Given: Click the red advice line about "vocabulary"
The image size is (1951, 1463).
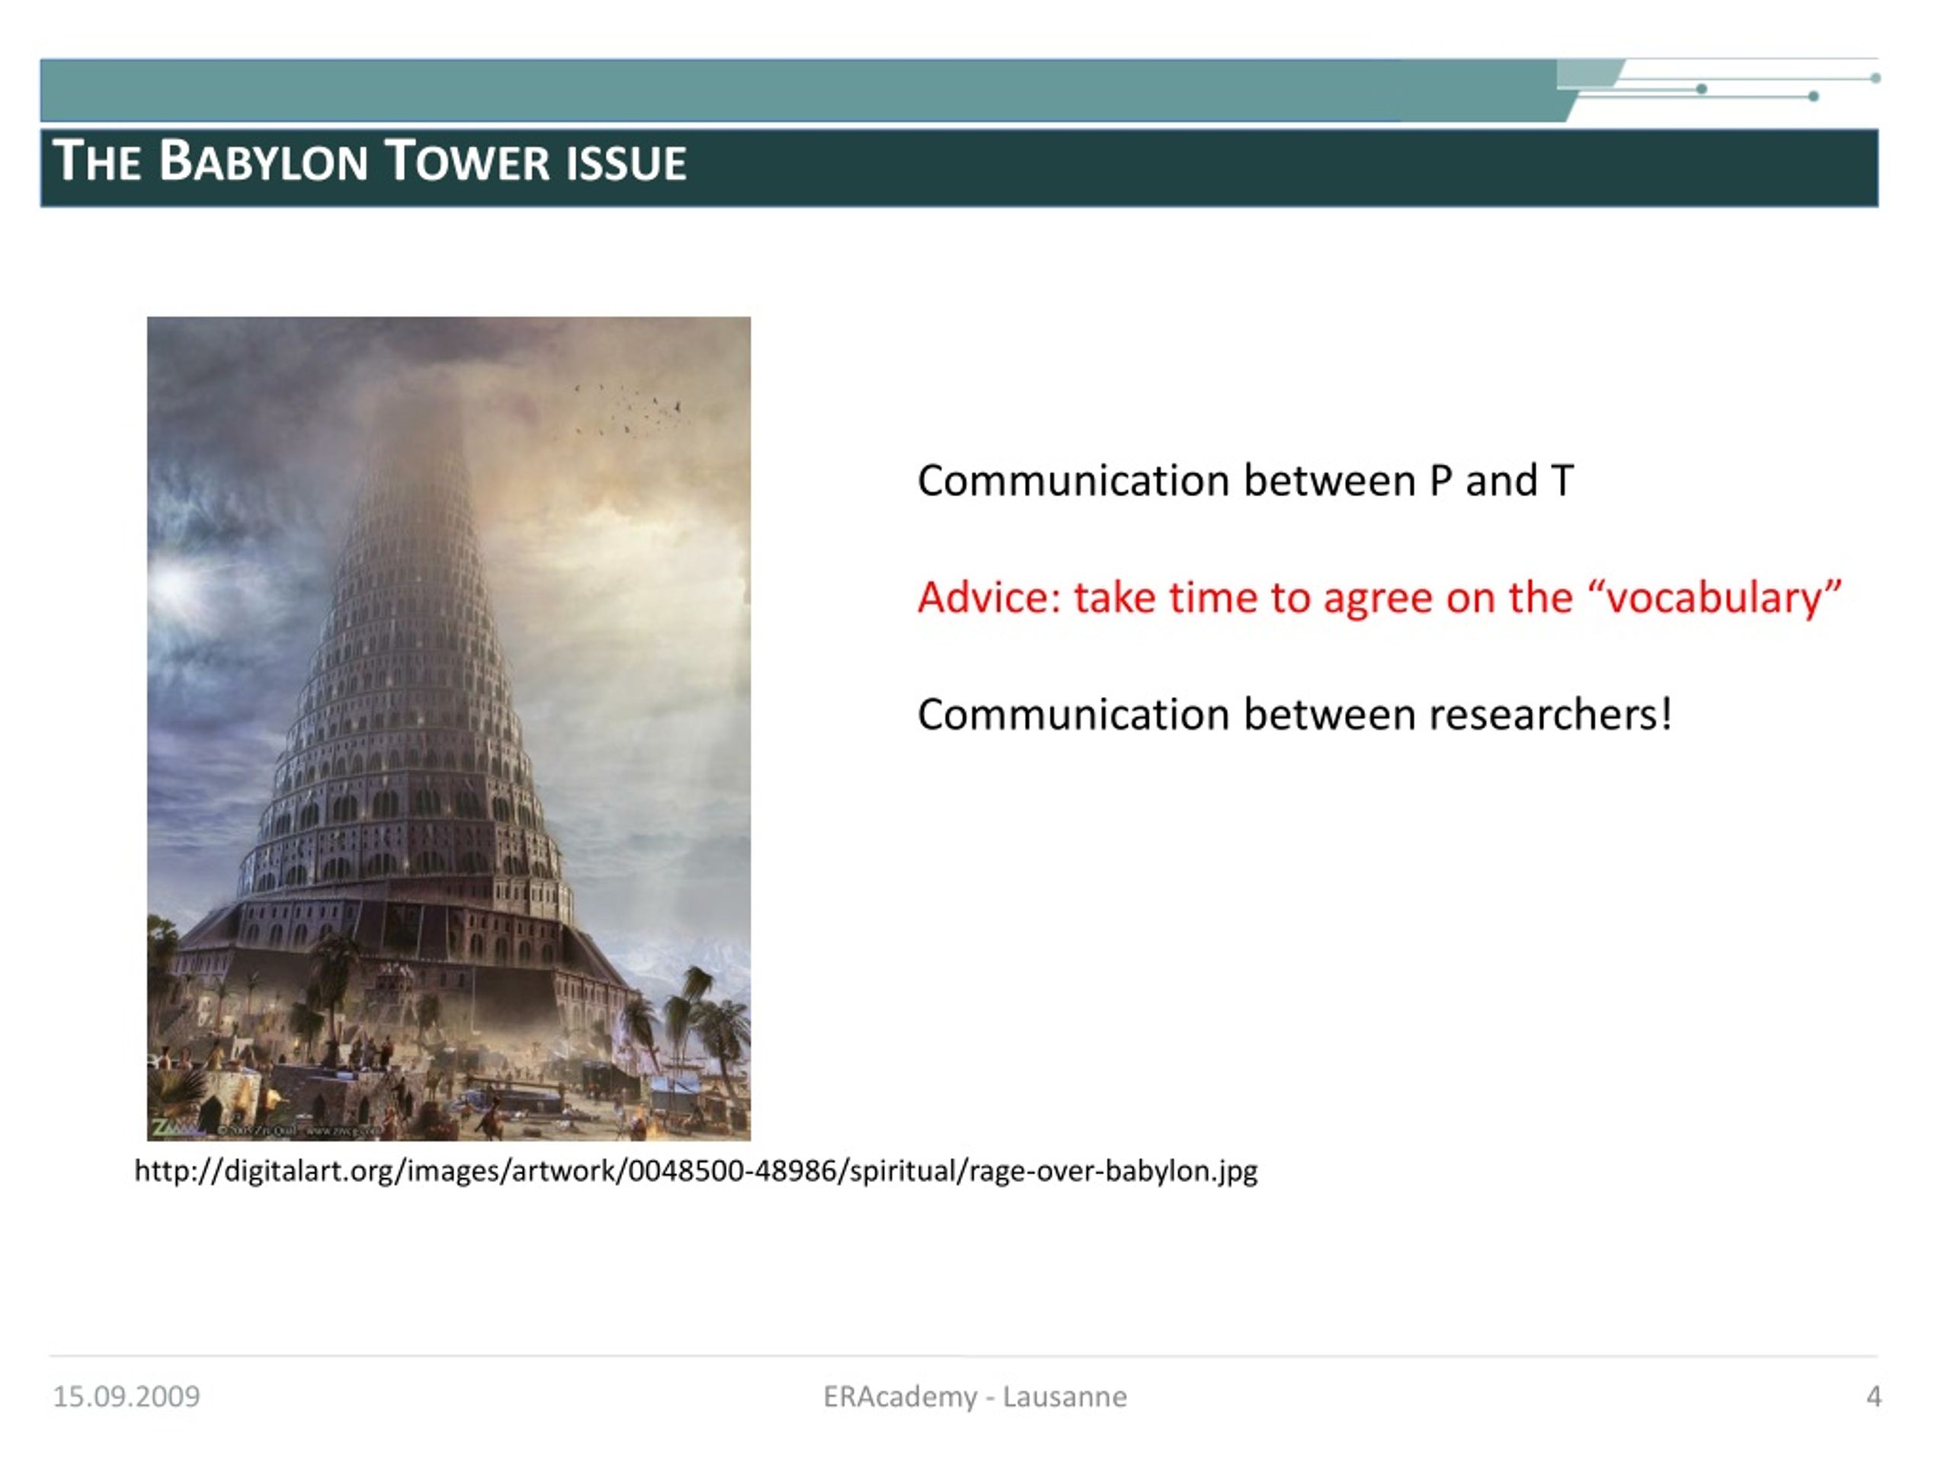Looking at the screenshot, I should click(x=1379, y=598).
